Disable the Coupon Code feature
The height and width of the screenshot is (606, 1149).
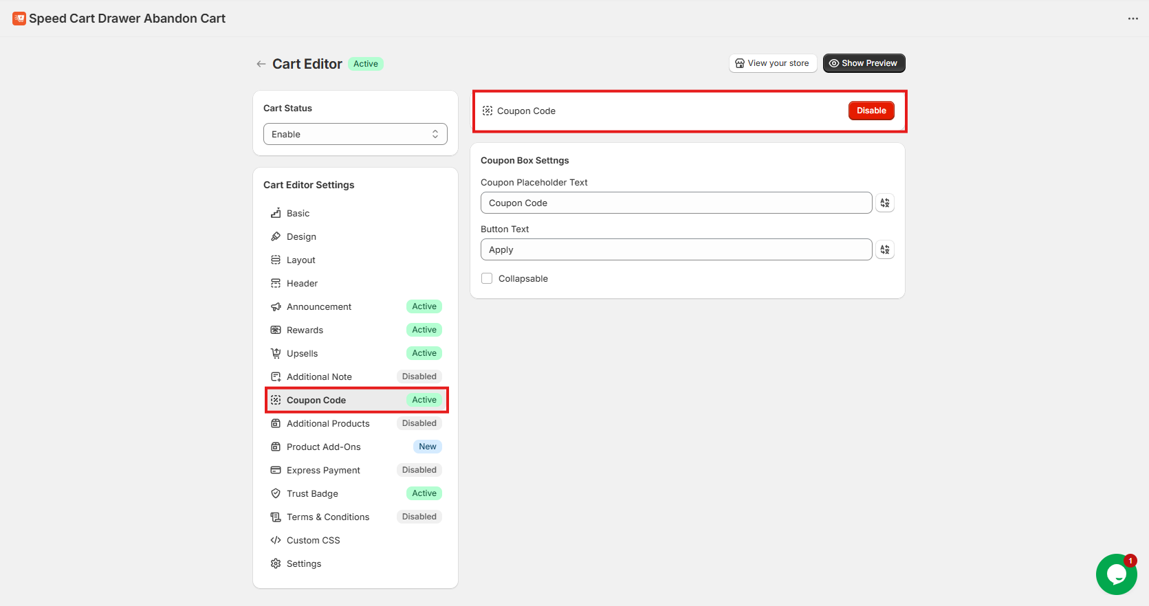(x=871, y=111)
